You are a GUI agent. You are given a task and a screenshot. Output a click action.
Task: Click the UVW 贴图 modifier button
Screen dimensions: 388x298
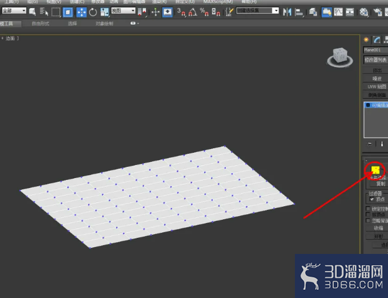[376, 87]
